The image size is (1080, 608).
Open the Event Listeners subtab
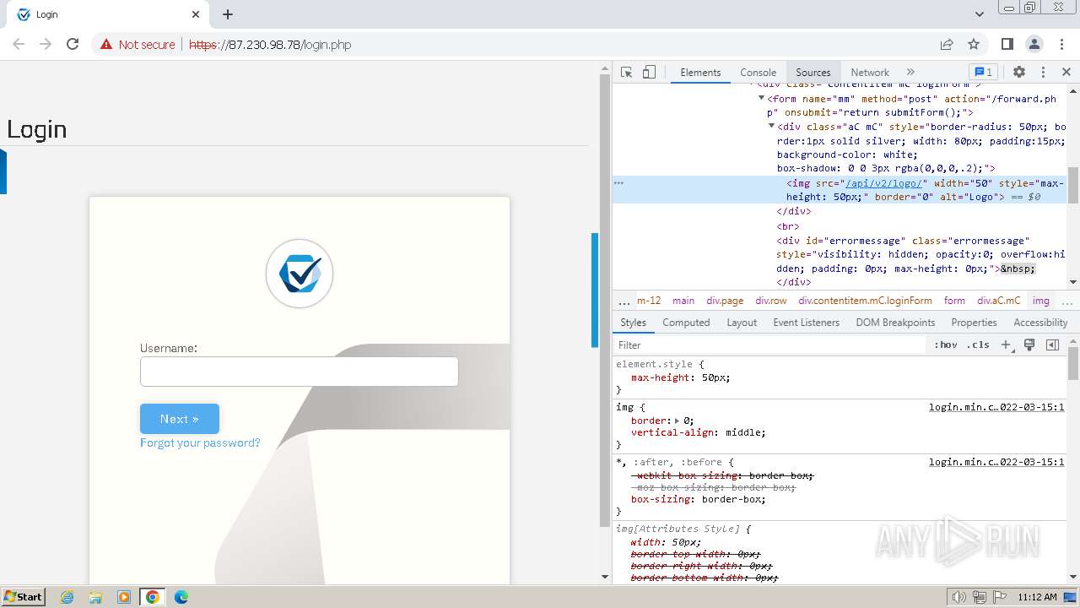pyautogui.click(x=806, y=323)
